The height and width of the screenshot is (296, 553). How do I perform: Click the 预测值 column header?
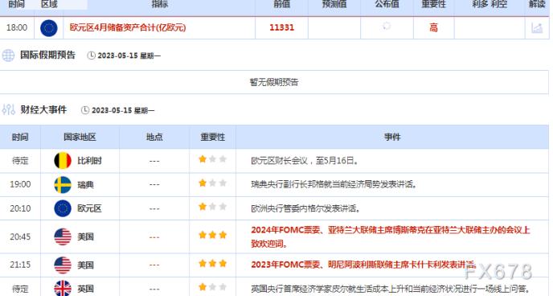pyautogui.click(x=334, y=4)
